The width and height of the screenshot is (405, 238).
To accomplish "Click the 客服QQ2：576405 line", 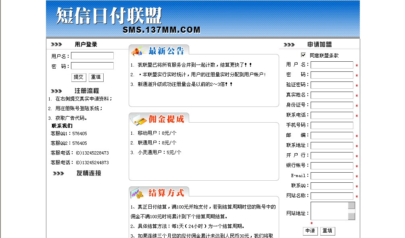I will (x=69, y=143).
